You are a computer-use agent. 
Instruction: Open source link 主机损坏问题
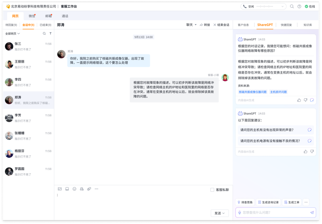(279, 92)
